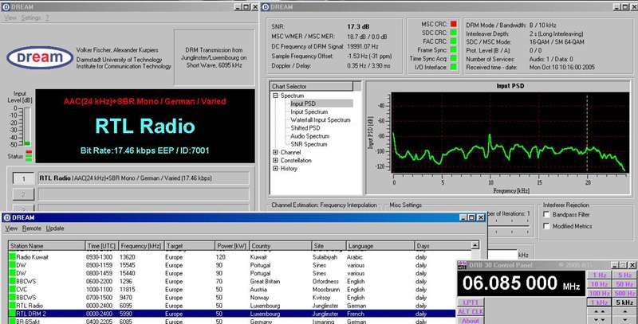Click the single up-arrow tuning button
638x324 pixels.
tap(624, 311)
